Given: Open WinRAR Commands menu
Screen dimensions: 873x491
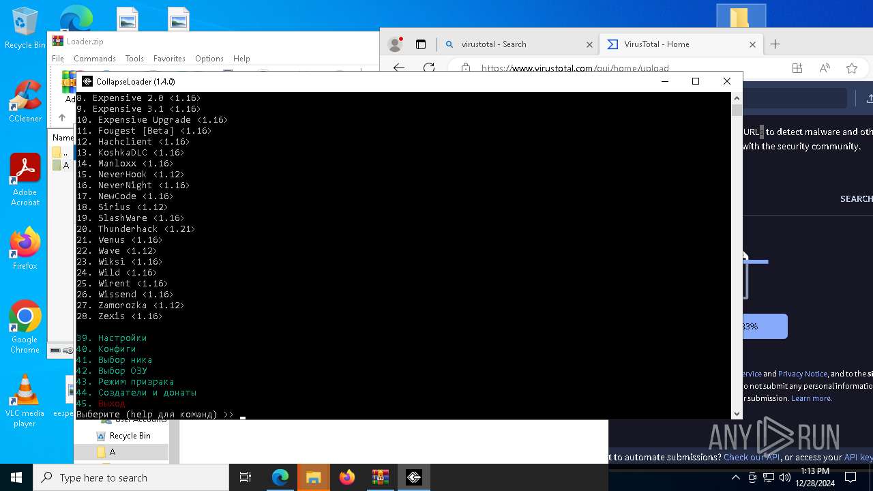Looking at the screenshot, I should point(95,59).
